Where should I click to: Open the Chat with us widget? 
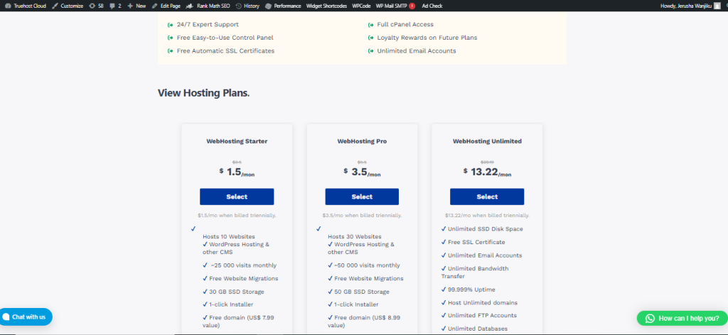coord(26,317)
